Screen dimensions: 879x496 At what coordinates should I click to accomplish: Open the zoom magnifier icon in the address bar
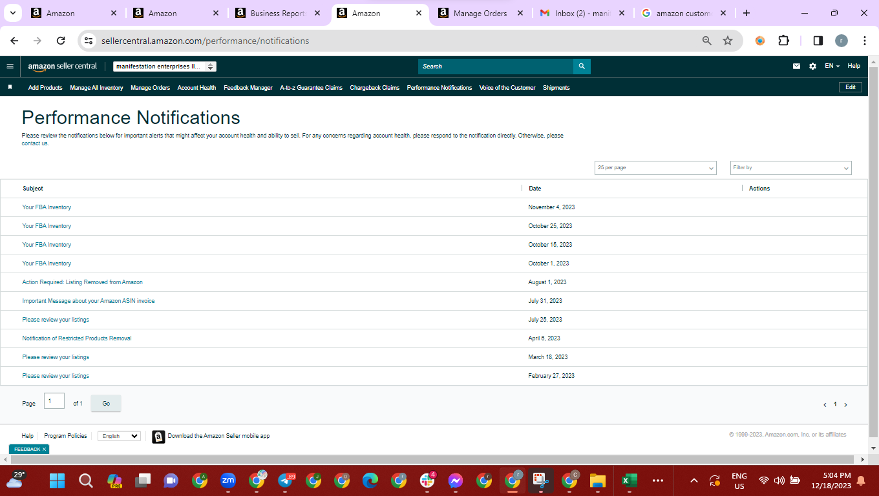point(707,41)
